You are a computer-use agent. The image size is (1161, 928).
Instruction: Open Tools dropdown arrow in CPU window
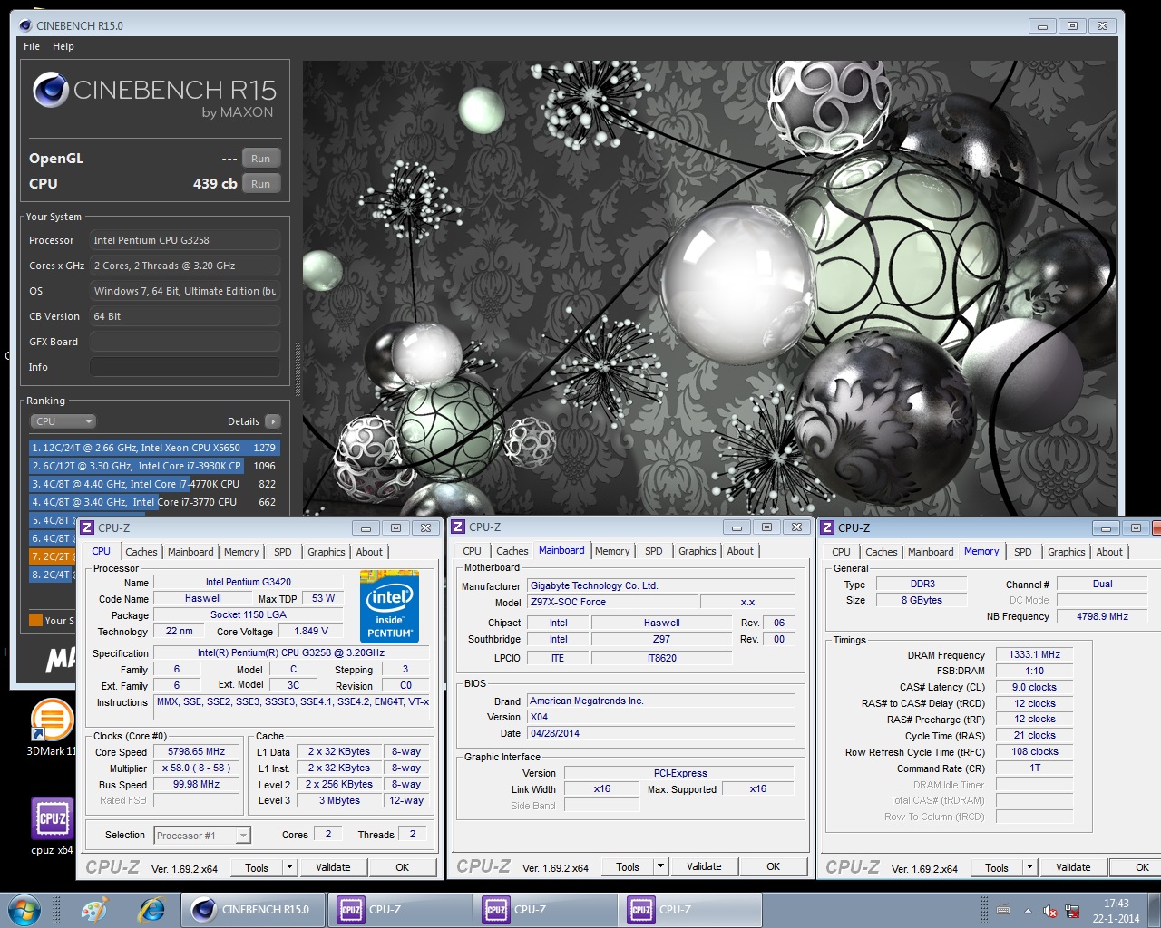tap(290, 867)
